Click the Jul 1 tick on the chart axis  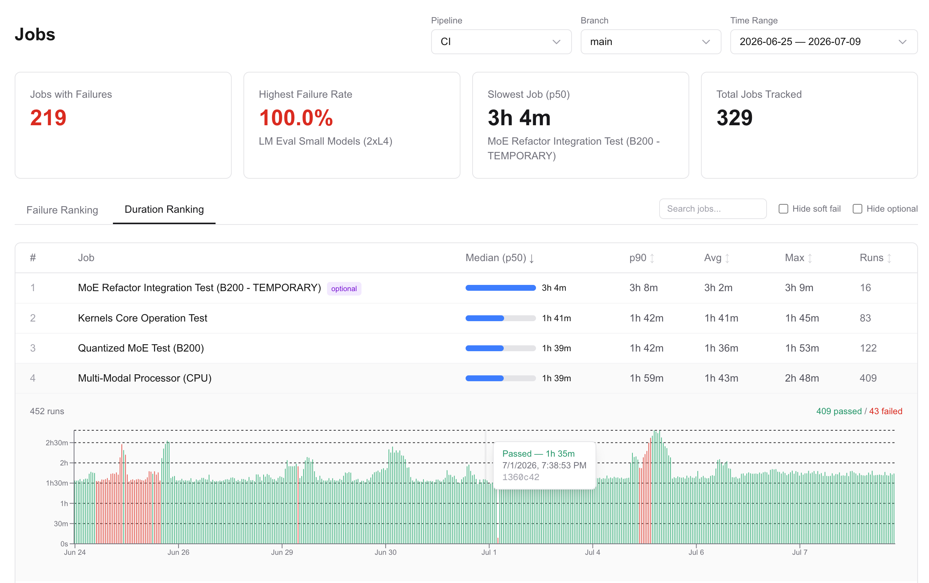pyautogui.click(x=489, y=552)
